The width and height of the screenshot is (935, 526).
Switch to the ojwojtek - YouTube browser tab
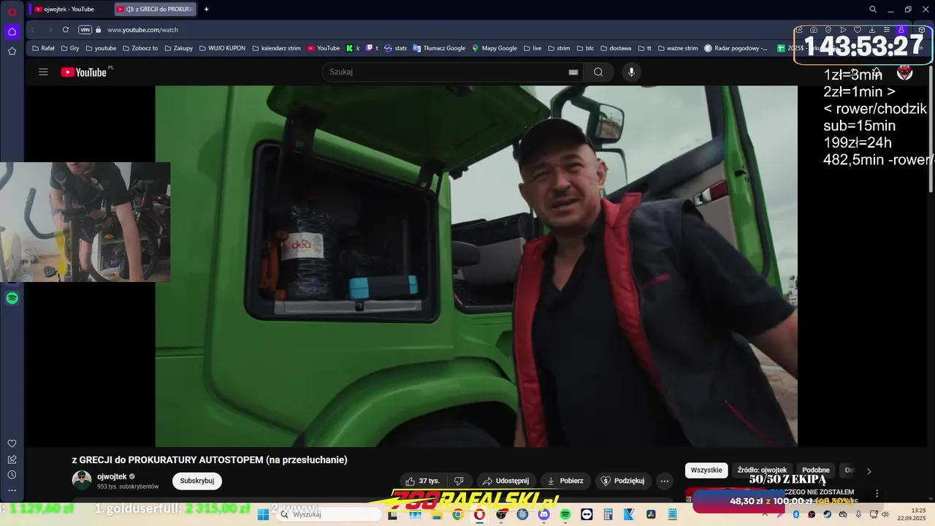point(70,9)
